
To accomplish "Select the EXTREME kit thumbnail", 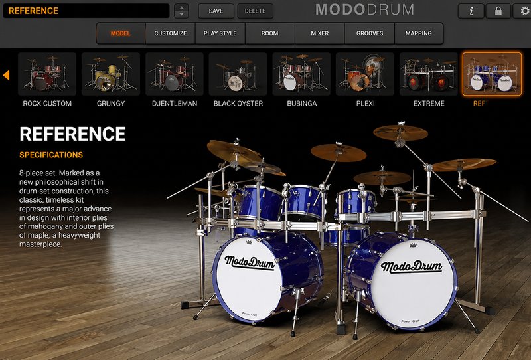I will pyautogui.click(x=429, y=74).
